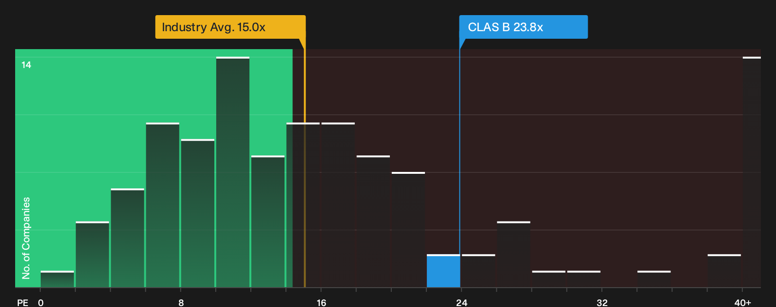Click the bar at PE 12-14
Image resolution: width=776 pixels, height=307 pixels.
point(268,221)
